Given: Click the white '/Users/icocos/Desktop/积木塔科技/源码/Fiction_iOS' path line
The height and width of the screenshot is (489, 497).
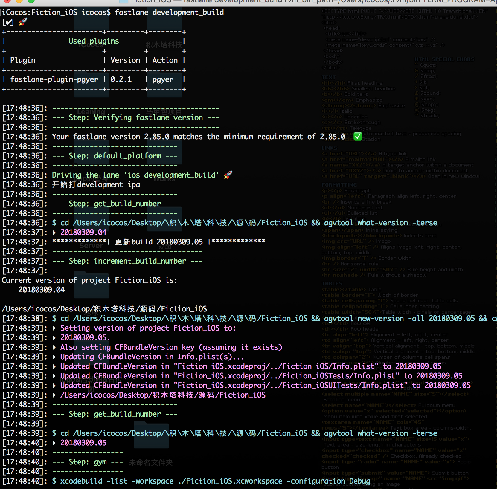Looking at the screenshot, I should [104, 309].
